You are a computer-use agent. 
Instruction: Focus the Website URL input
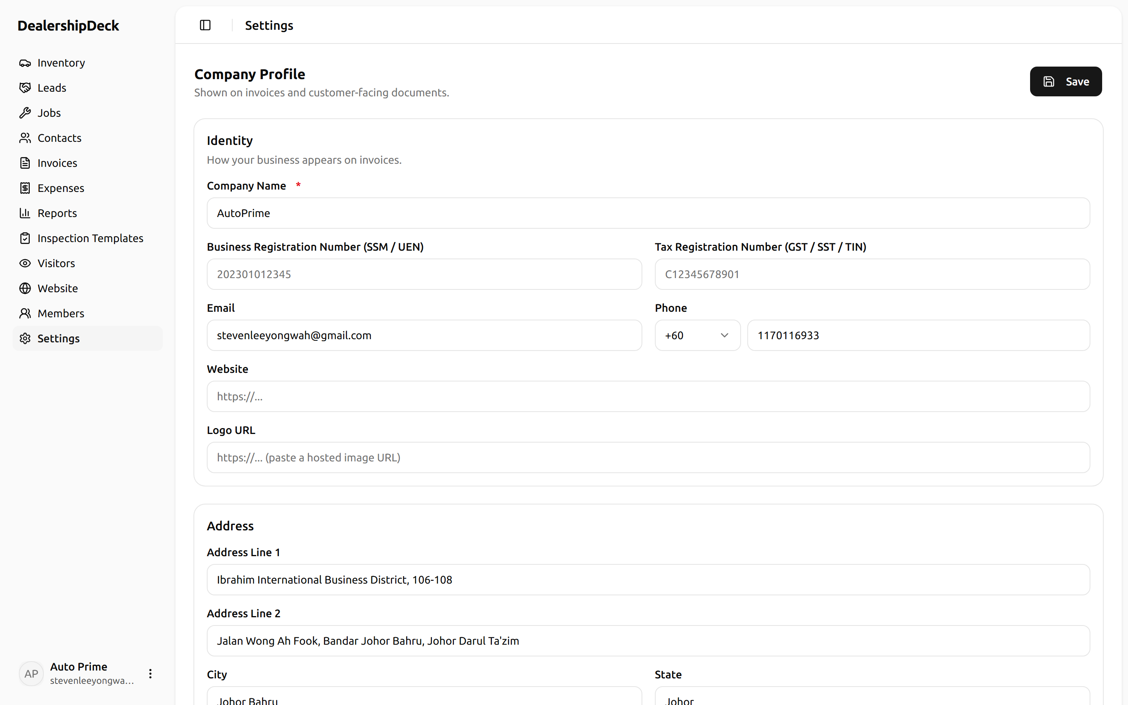coord(648,396)
